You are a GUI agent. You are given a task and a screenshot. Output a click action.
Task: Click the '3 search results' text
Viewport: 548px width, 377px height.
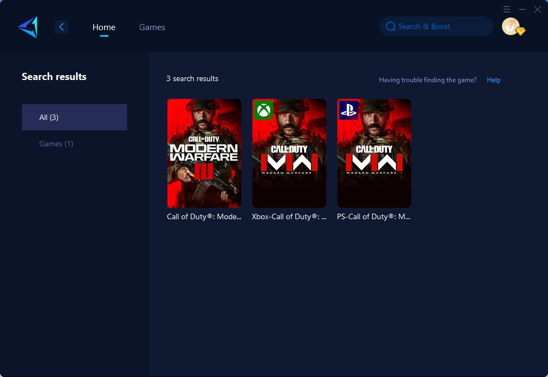pos(192,78)
